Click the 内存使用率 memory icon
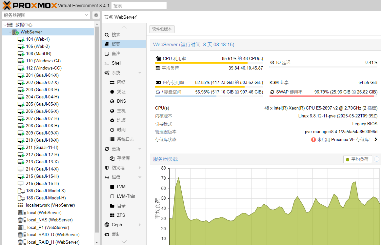This screenshot has width=381, height=245. pyautogui.click(x=158, y=82)
